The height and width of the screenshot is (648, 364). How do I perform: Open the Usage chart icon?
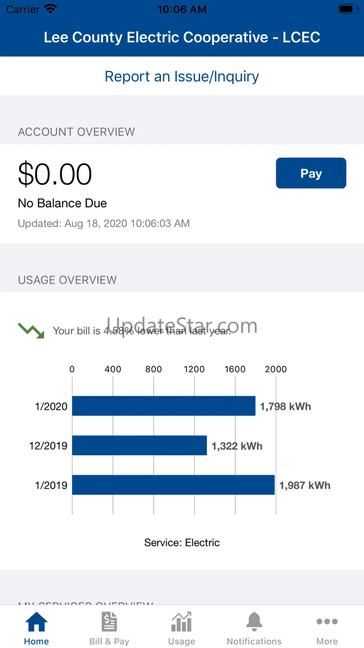(182, 622)
